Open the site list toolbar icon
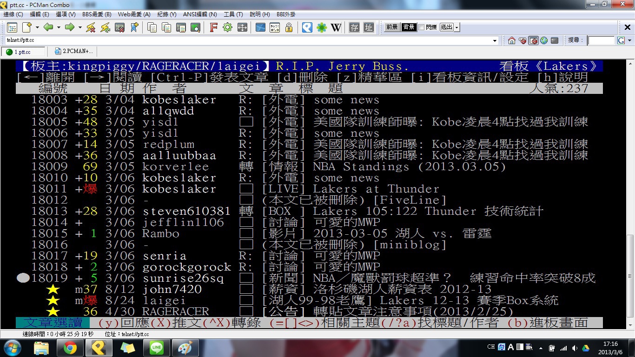The width and height of the screenshot is (635, 357). [12, 27]
